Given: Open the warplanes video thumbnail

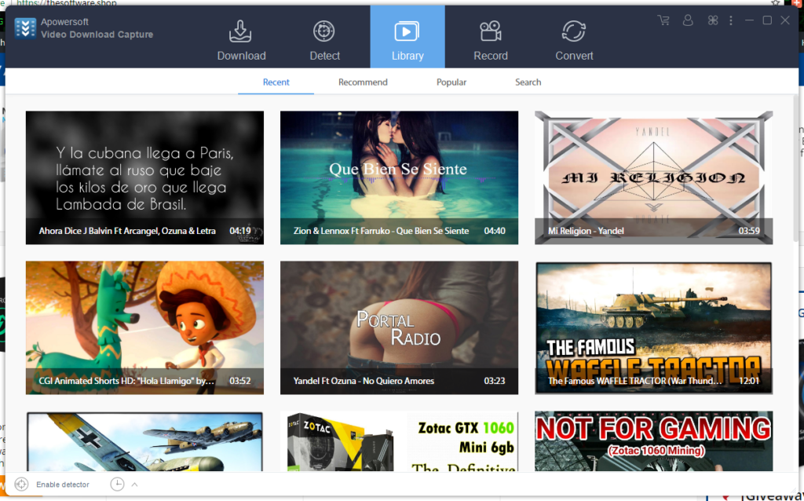Looking at the screenshot, I should click(x=144, y=441).
